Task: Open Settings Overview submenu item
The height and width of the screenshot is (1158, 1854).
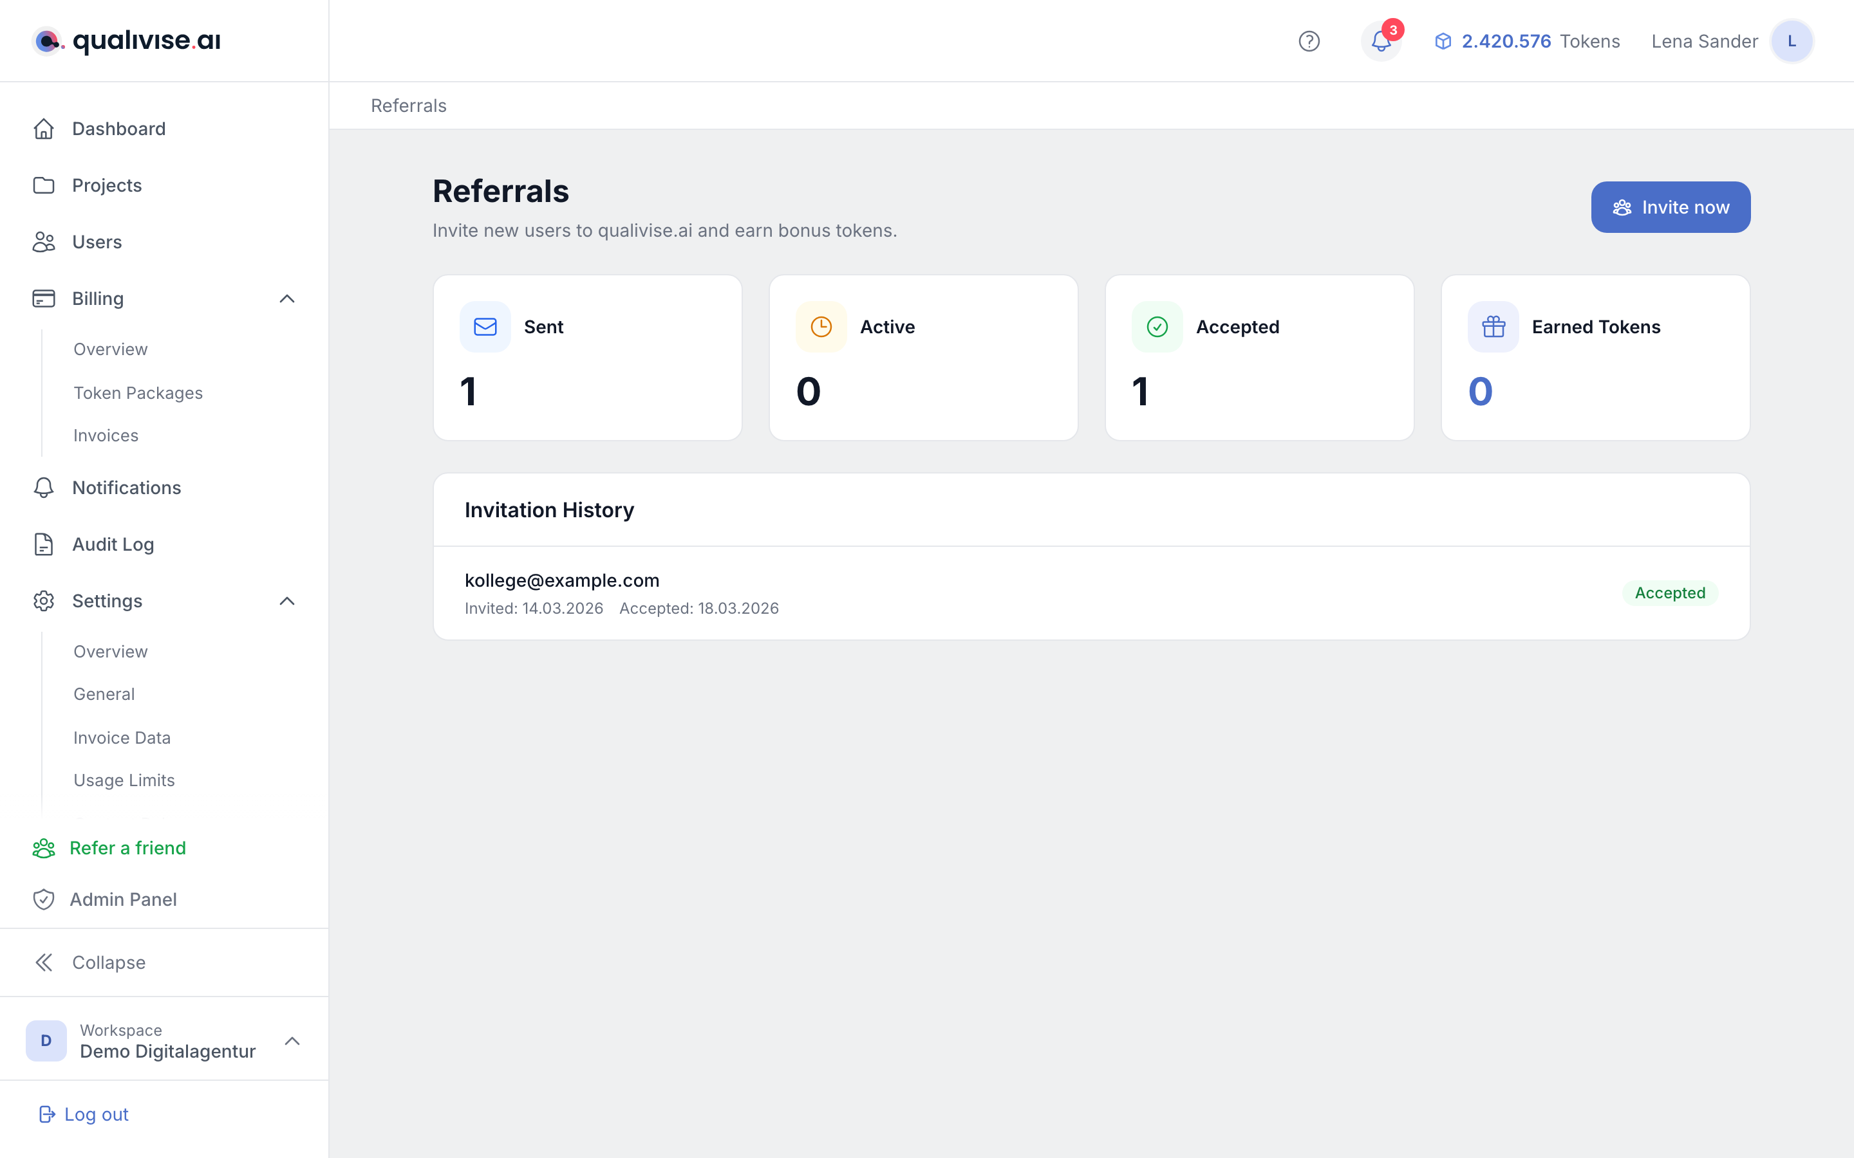Action: coord(110,652)
